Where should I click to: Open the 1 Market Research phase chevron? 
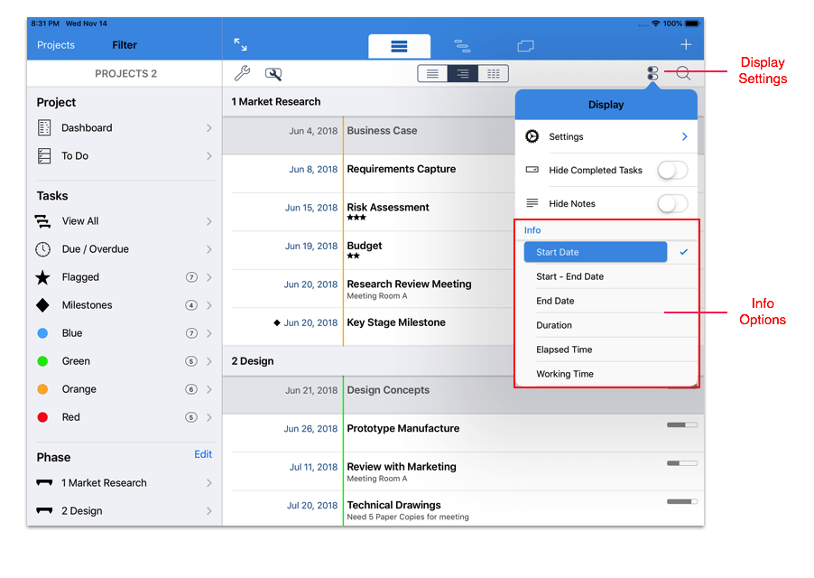pyautogui.click(x=209, y=483)
